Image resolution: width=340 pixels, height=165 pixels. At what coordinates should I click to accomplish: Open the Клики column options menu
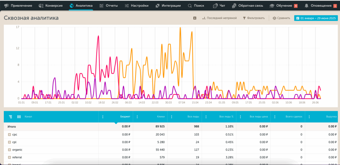(x=137, y=117)
